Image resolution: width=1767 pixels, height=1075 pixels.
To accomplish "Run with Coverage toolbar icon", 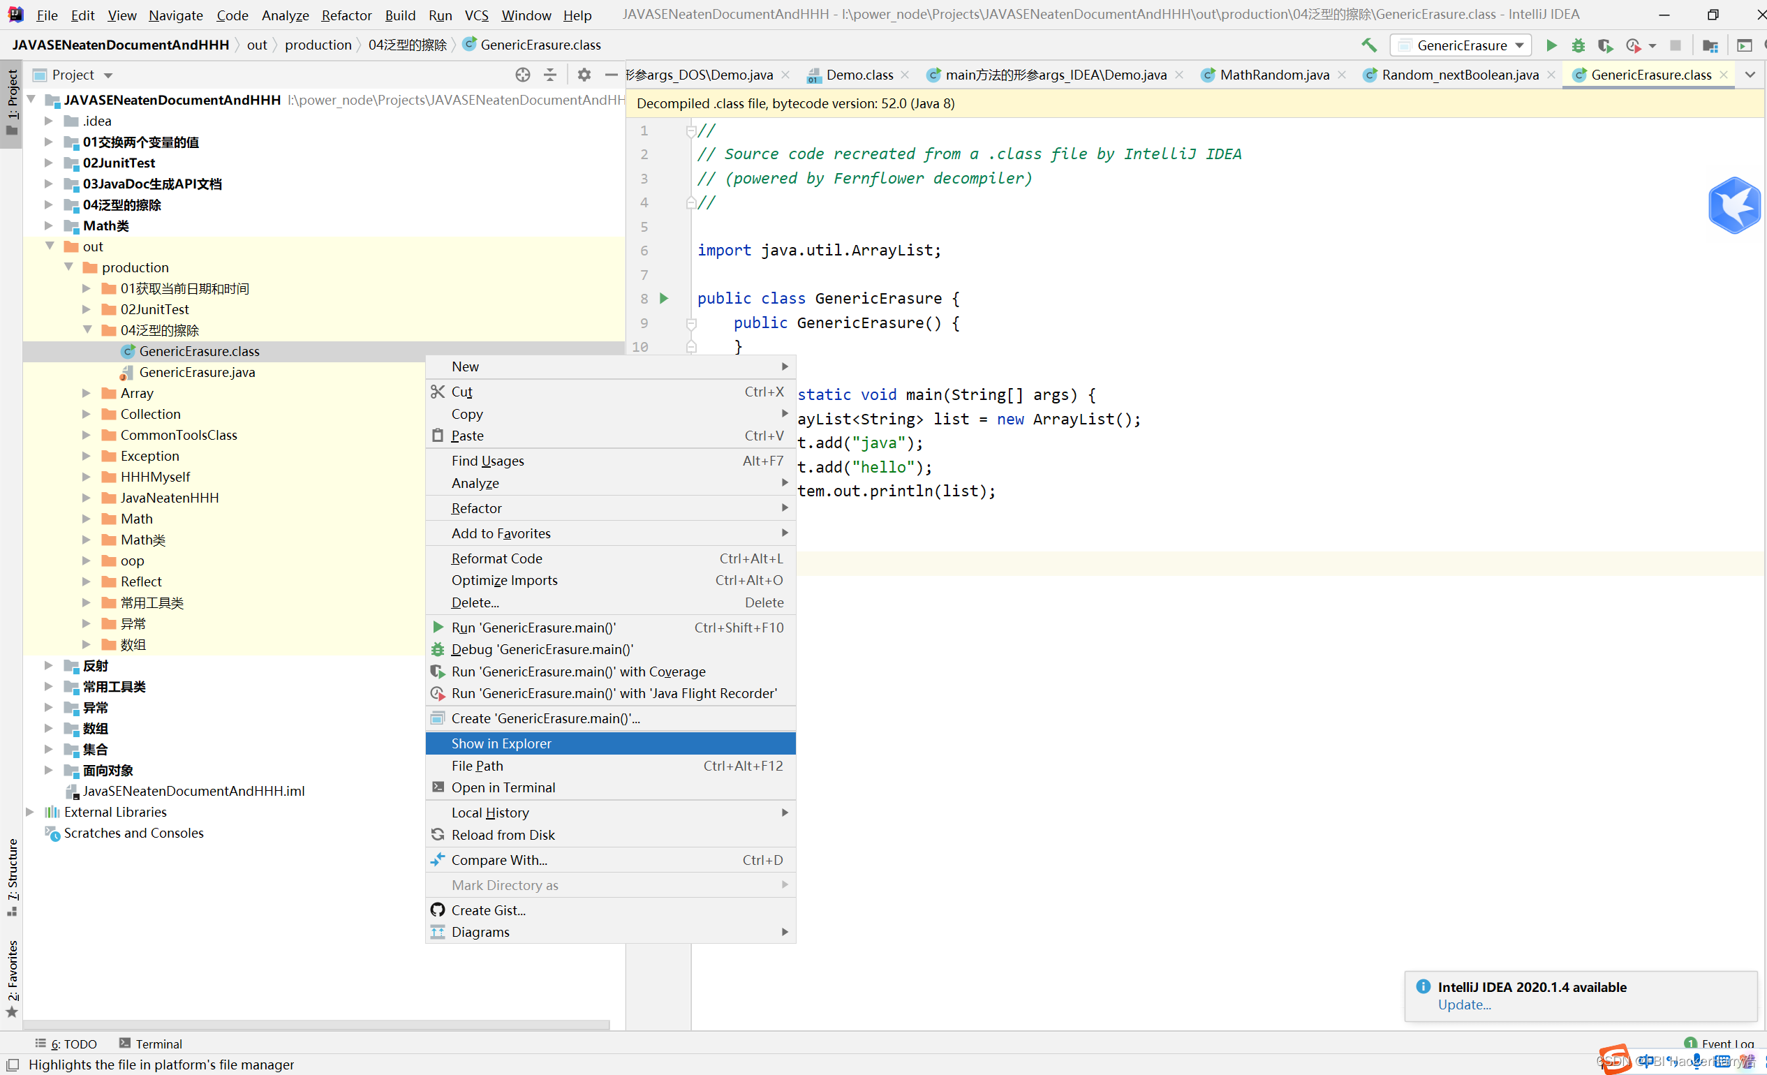I will pyautogui.click(x=1606, y=45).
